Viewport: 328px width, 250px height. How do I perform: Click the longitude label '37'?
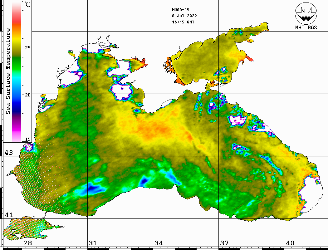pos(224,243)
